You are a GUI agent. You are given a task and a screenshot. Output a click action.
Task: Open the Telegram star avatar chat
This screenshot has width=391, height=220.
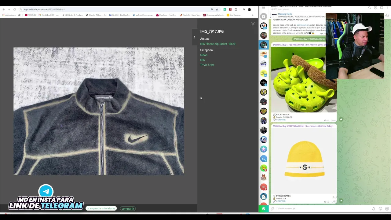(x=264, y=149)
